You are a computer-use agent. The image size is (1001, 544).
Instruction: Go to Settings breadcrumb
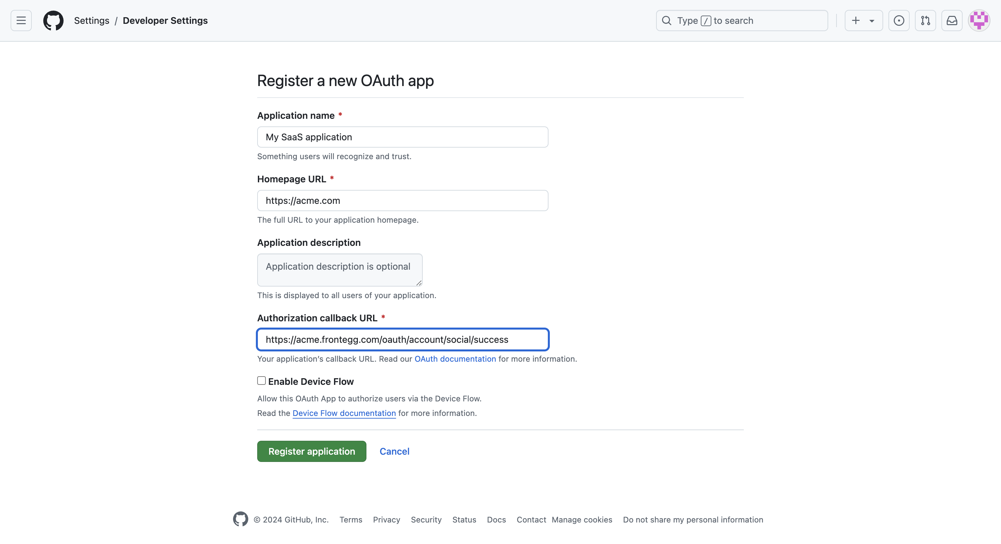click(x=92, y=21)
